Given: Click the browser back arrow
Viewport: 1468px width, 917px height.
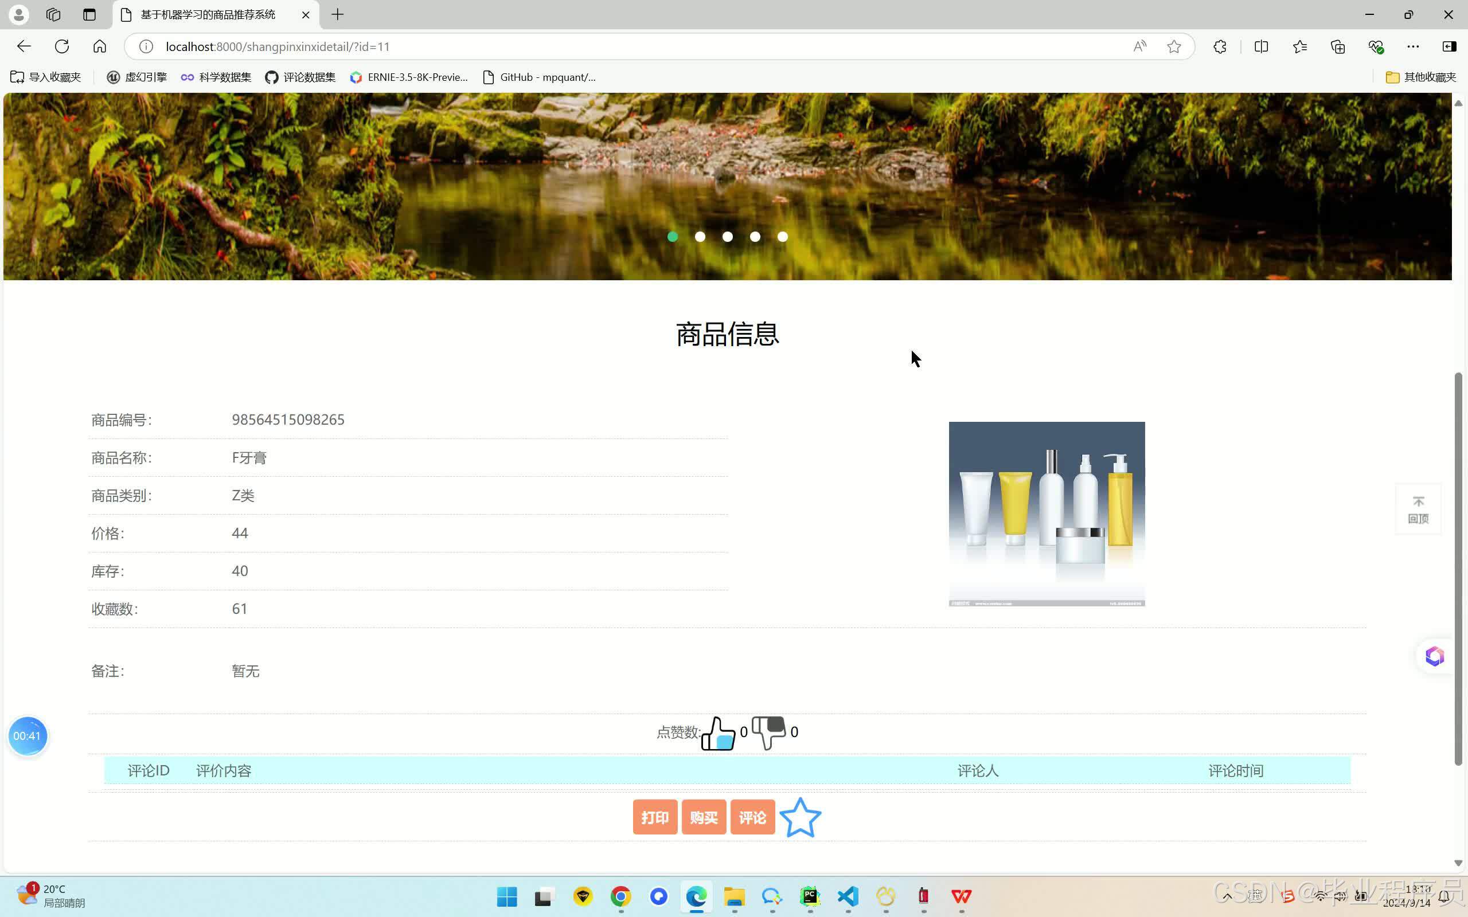Looking at the screenshot, I should coord(24,46).
